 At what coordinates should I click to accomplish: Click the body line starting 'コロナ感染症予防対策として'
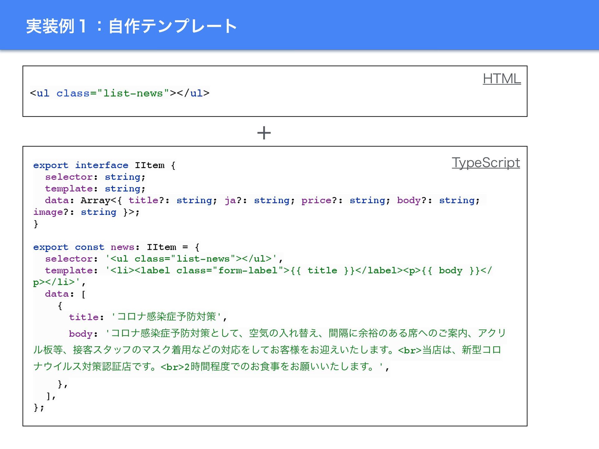point(287,333)
